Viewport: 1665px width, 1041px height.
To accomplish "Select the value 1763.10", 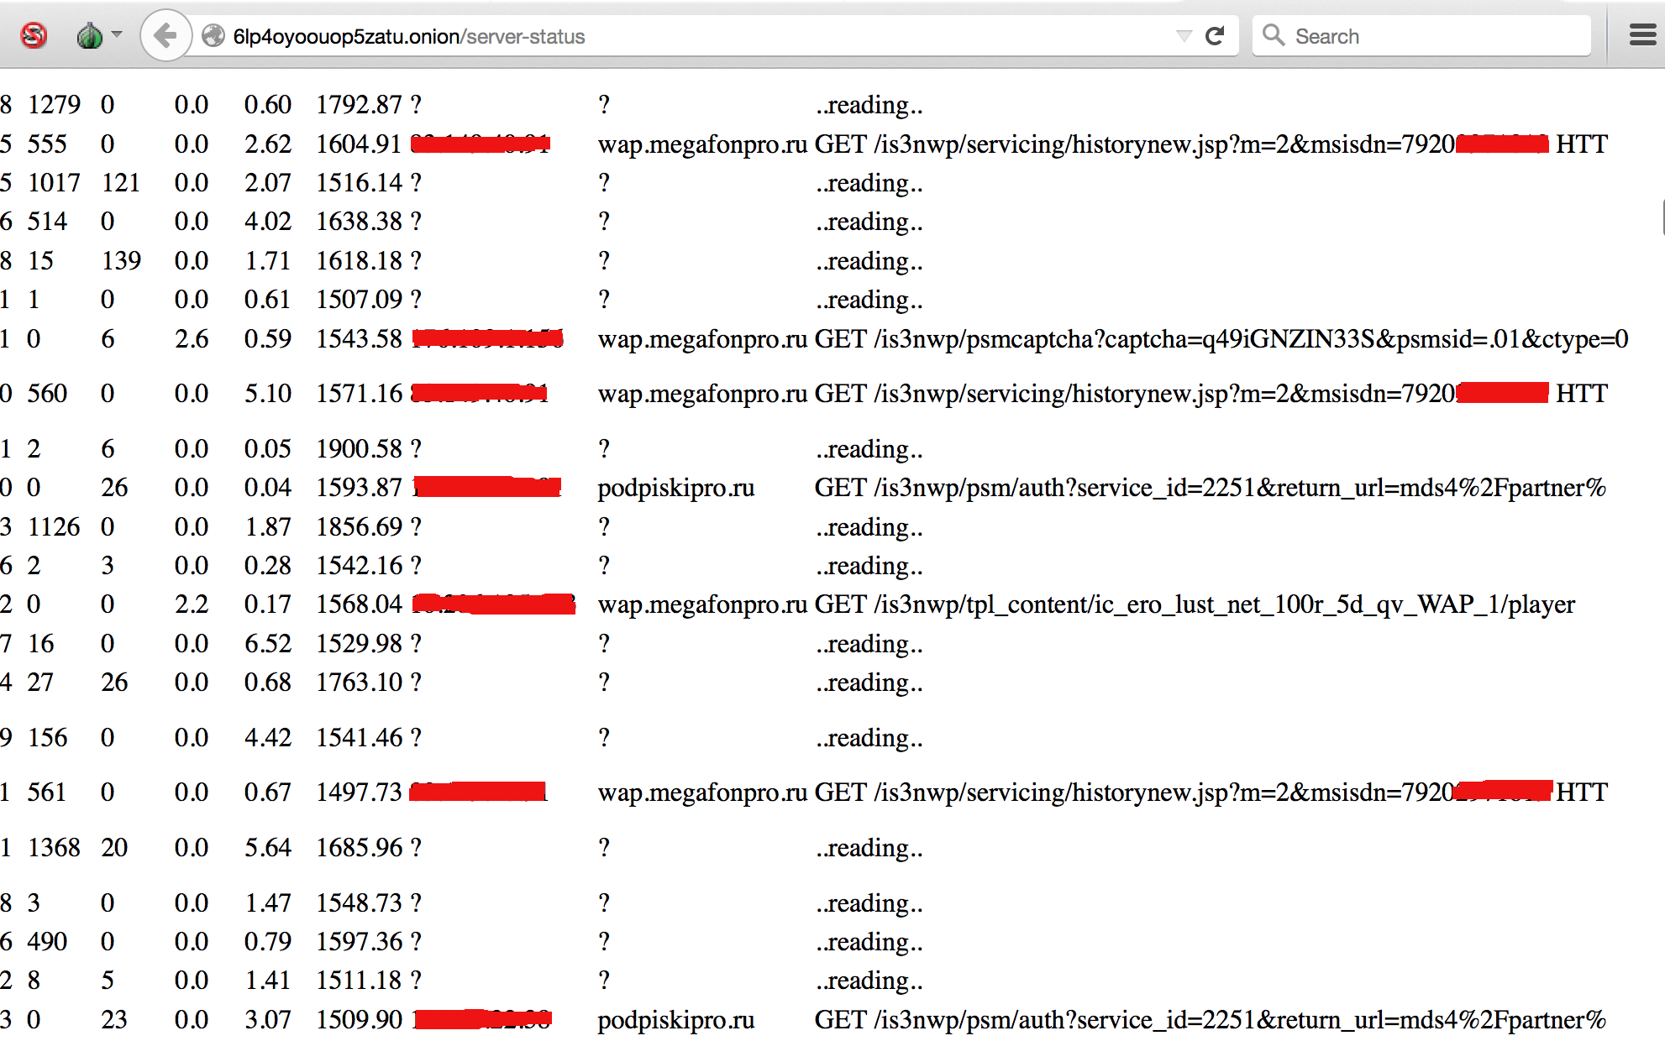I will click(359, 683).
